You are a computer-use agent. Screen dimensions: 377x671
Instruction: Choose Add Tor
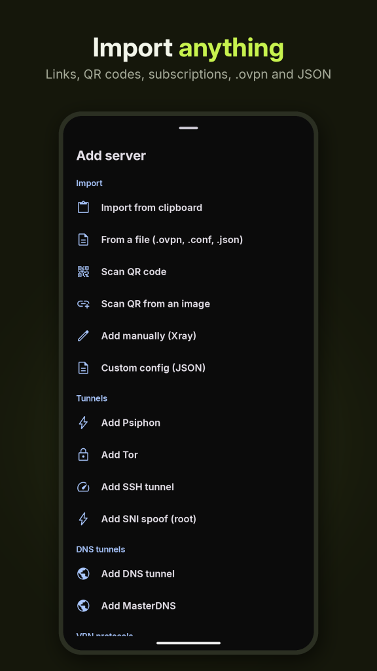pyautogui.click(x=188, y=455)
